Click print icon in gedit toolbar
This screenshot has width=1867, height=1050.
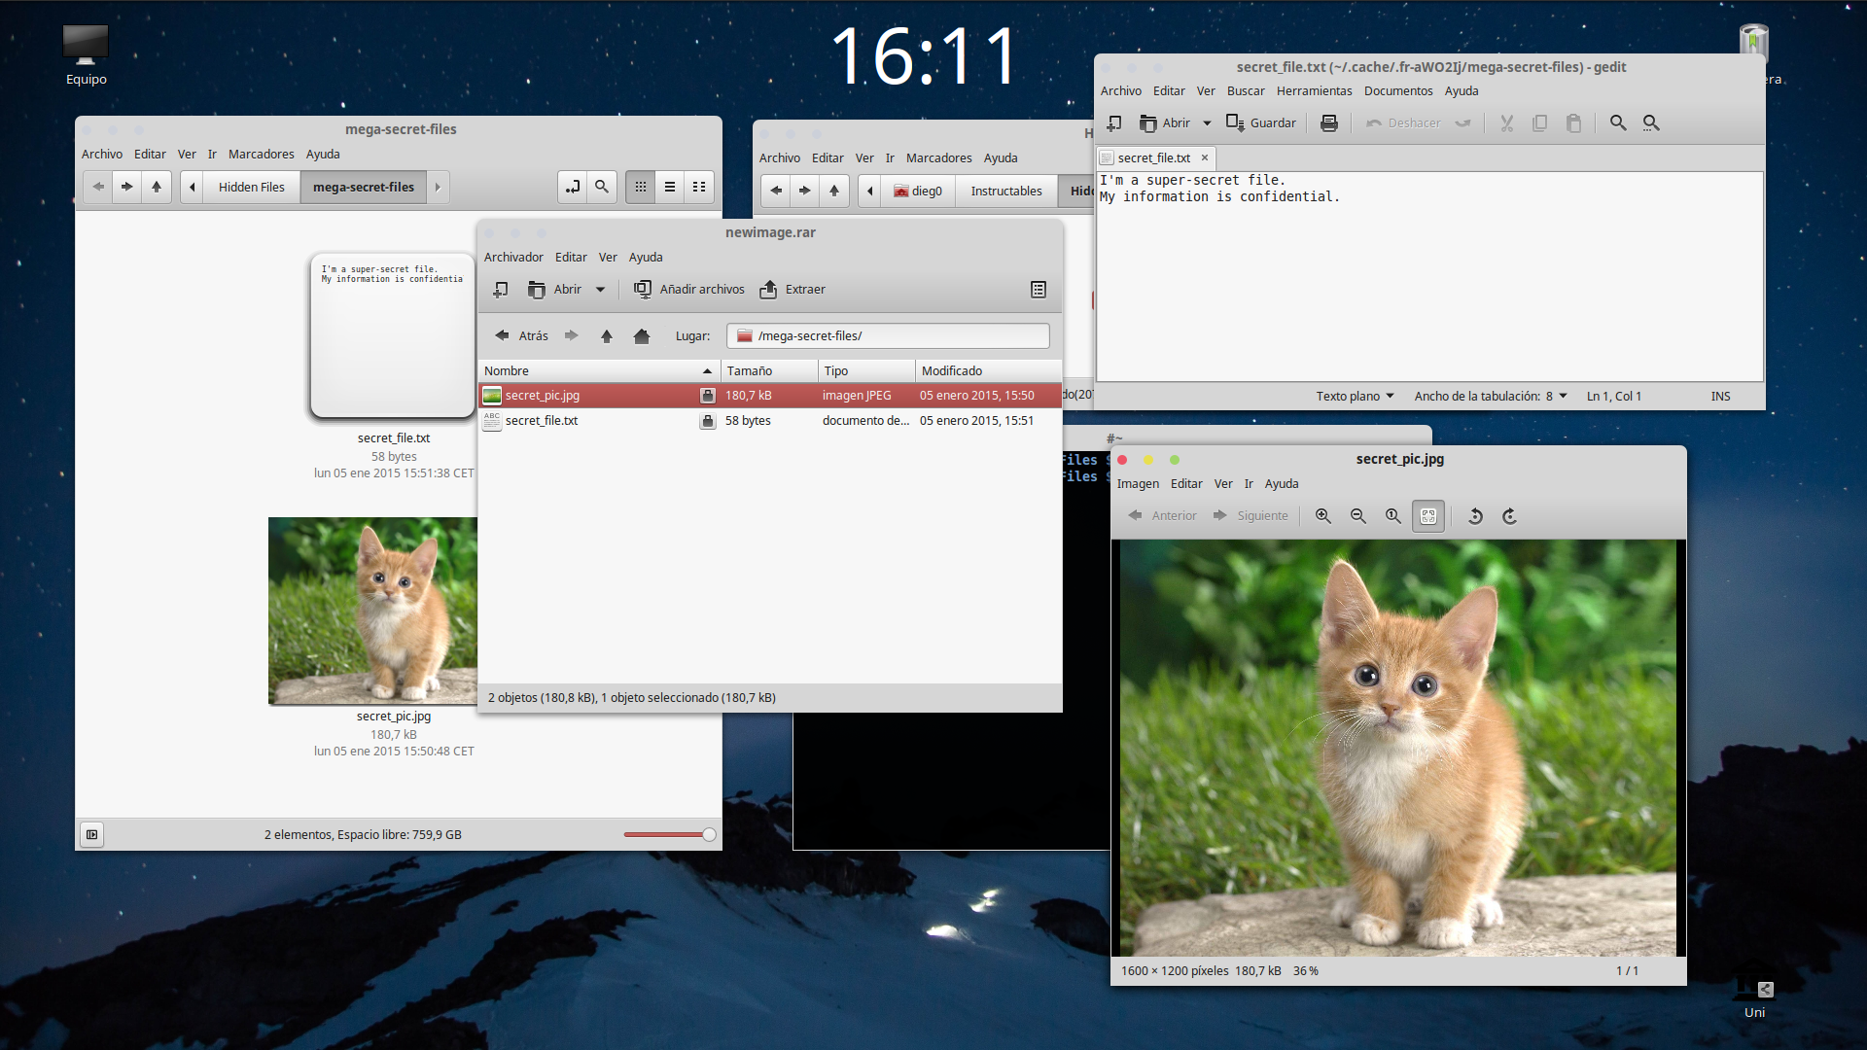pos(1328,122)
